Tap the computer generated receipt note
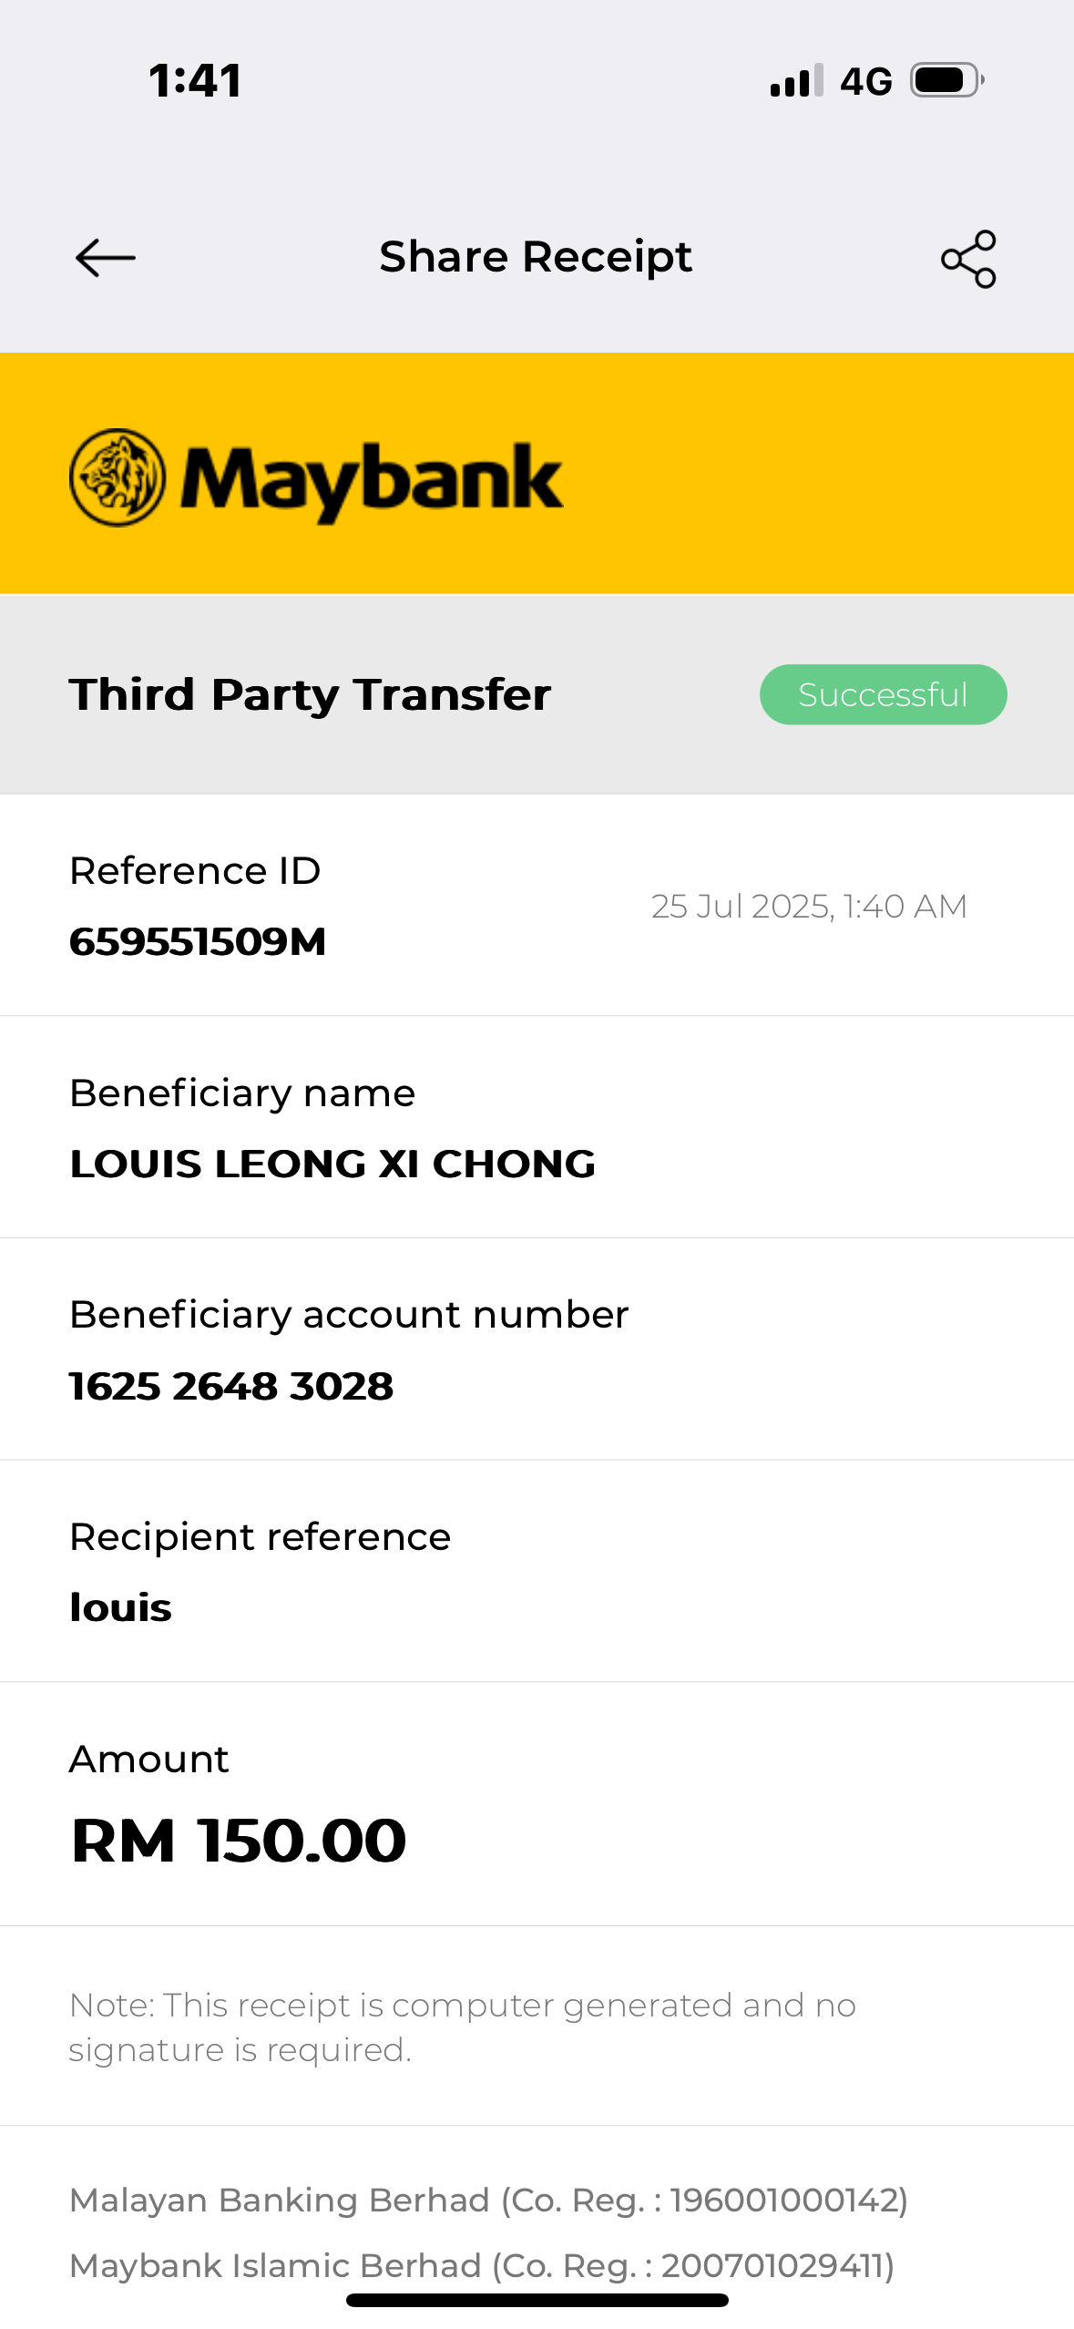Screen dimensions: 1074x2329 tap(462, 2026)
